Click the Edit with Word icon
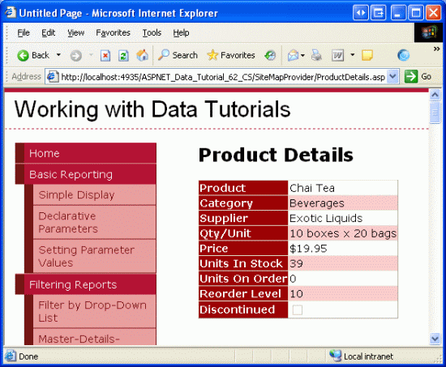 click(x=337, y=55)
